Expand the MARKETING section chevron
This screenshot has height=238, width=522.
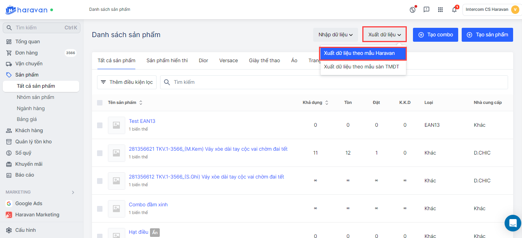(73, 192)
